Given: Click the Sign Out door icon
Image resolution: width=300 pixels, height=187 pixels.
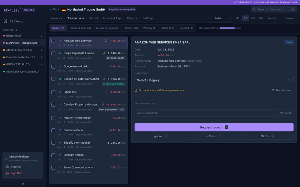Looking at the screenshot, I should [x=7, y=173].
